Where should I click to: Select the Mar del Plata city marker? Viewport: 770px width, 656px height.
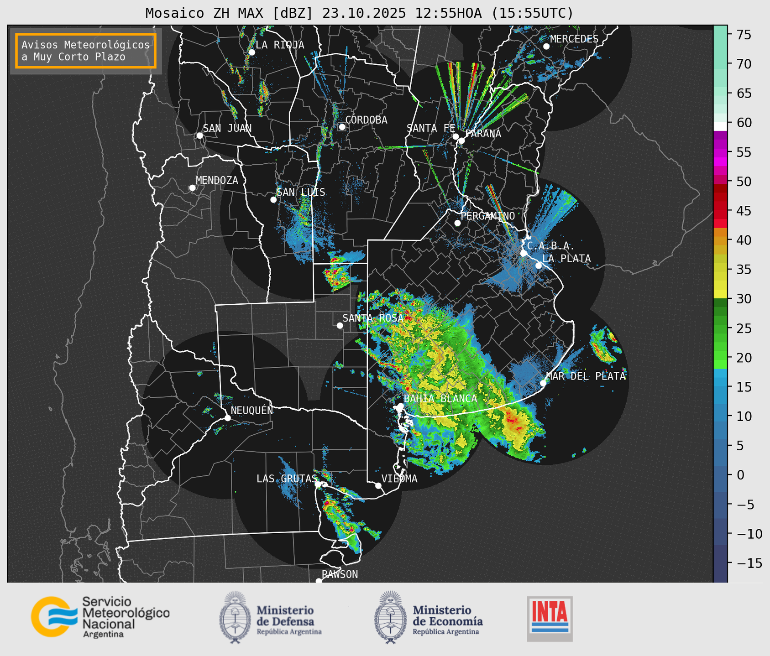[x=543, y=383]
